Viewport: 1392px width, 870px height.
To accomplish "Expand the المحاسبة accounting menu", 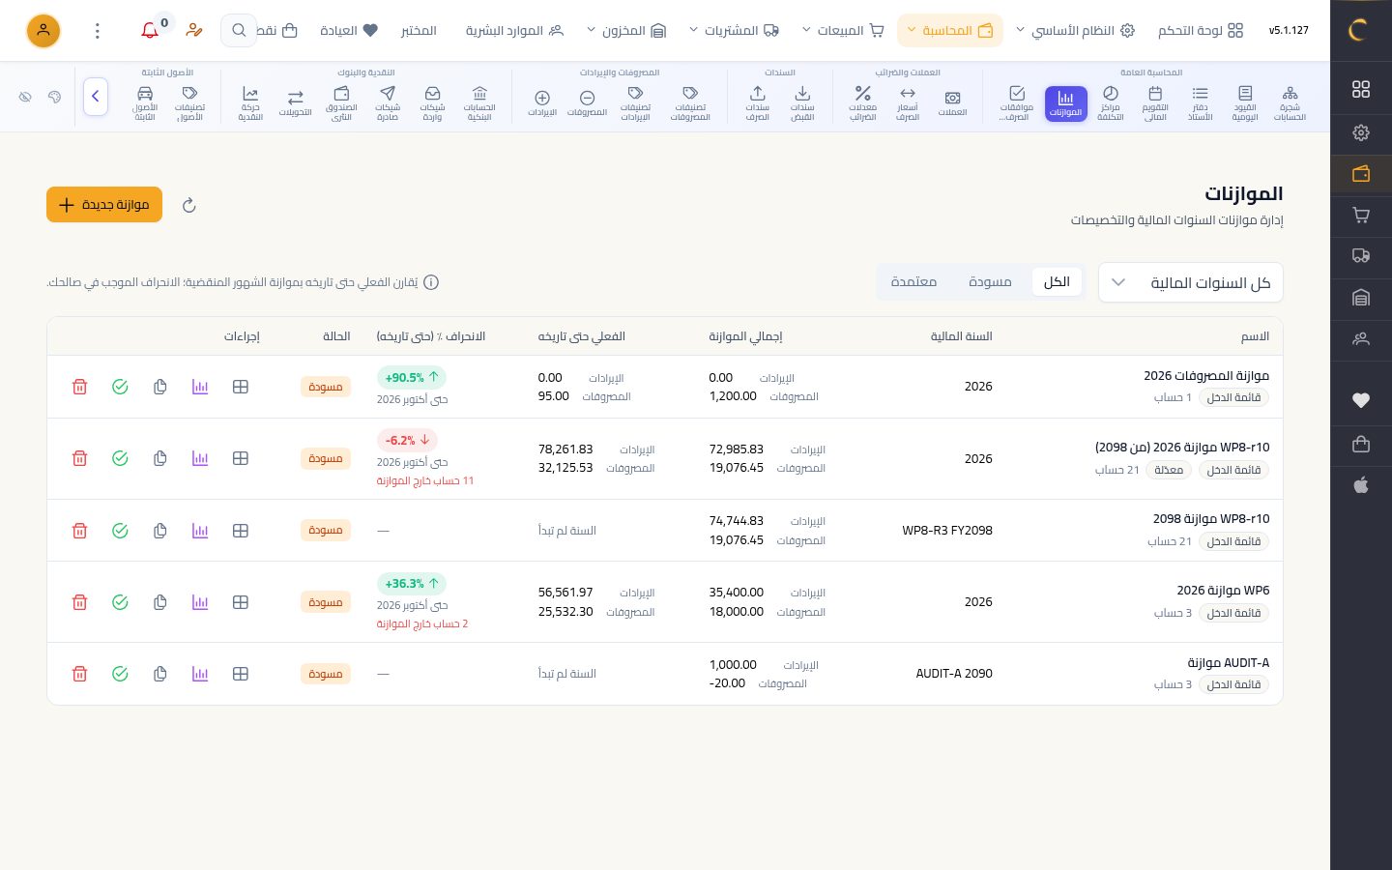I will coord(950,31).
